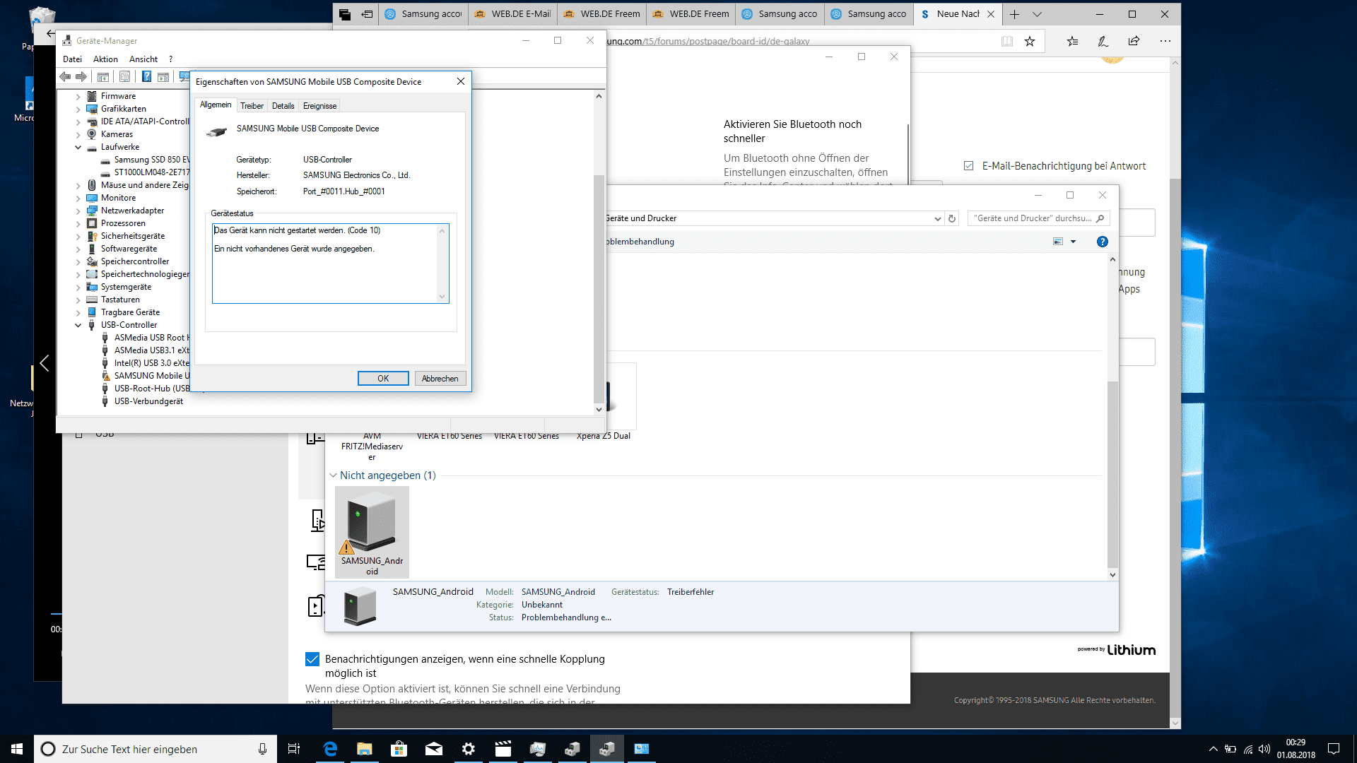Open the Aktion menu
The height and width of the screenshot is (763, 1357).
pos(105,59)
